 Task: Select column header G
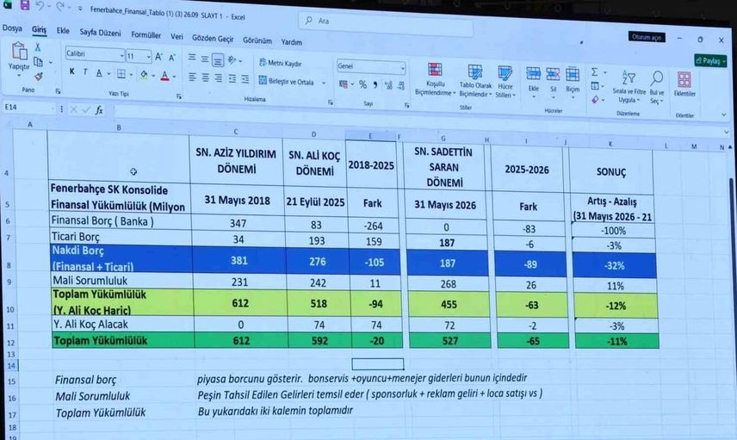tap(443, 139)
